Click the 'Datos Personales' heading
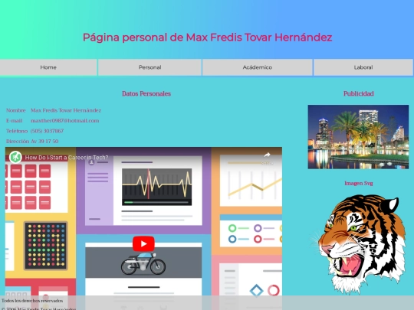 click(x=146, y=93)
